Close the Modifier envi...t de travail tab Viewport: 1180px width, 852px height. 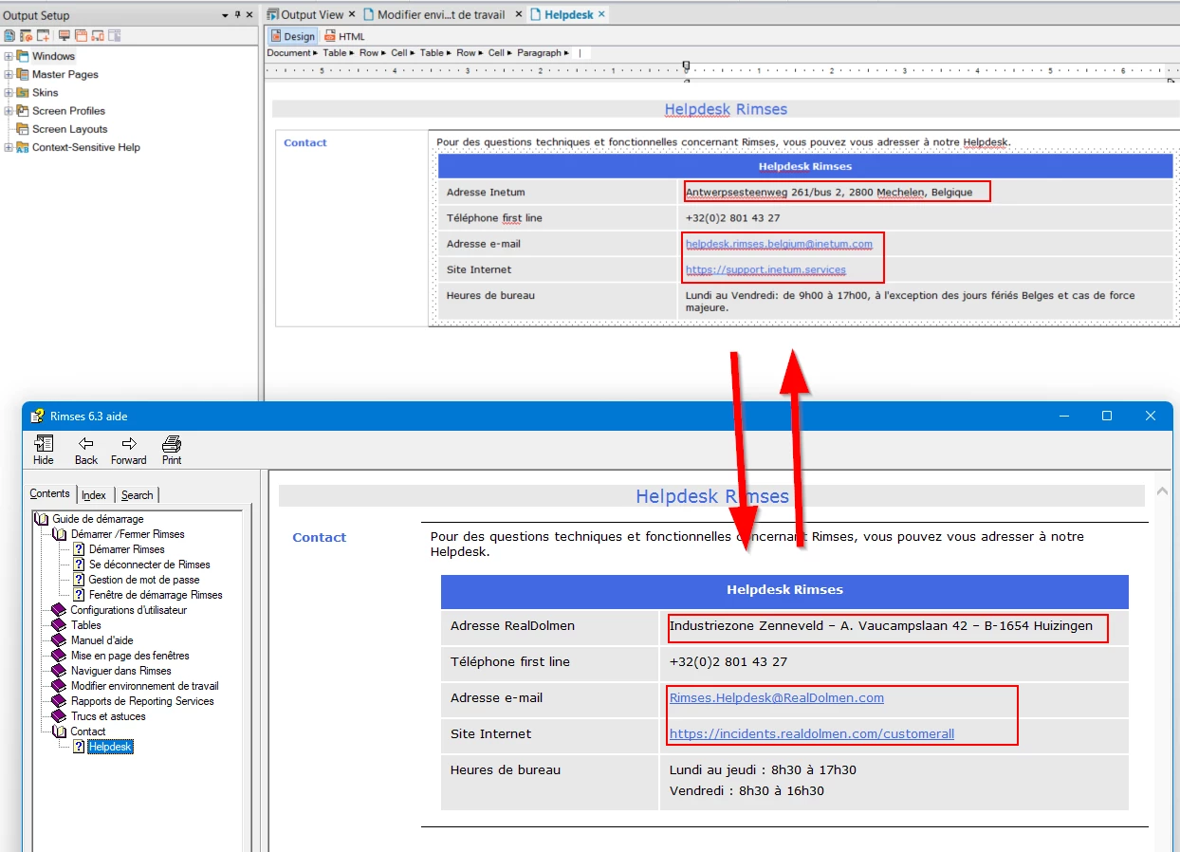[518, 14]
